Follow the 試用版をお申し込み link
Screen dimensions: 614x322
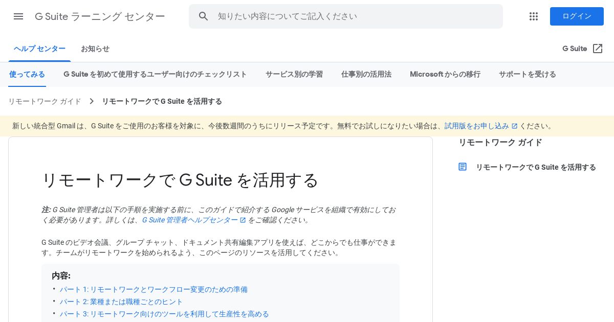tap(477, 126)
